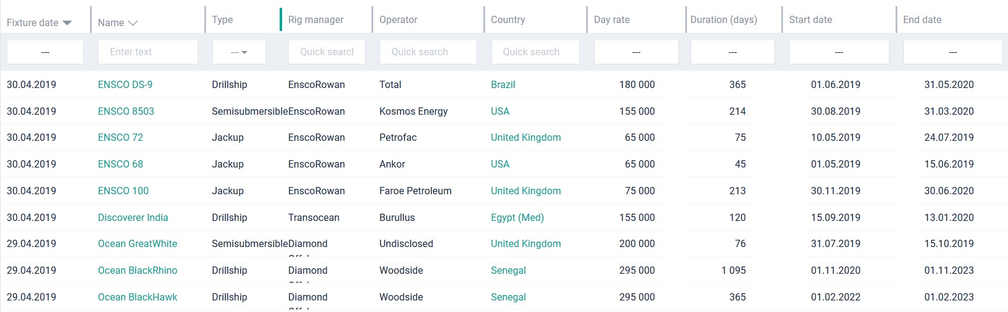The width and height of the screenshot is (1008, 312).
Task: Open the Discoverer India link
Action: pyautogui.click(x=133, y=218)
